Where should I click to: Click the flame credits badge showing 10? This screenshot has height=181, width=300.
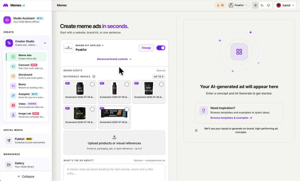[x=220, y=5]
